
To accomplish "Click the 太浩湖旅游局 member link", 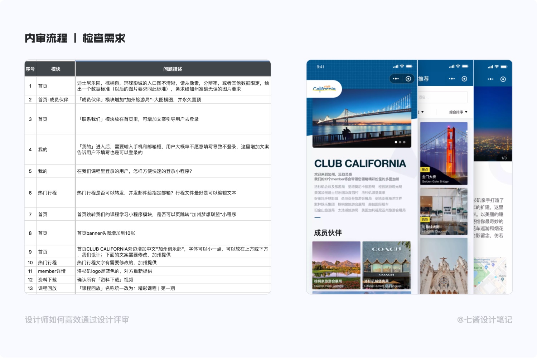I will point(348,210).
